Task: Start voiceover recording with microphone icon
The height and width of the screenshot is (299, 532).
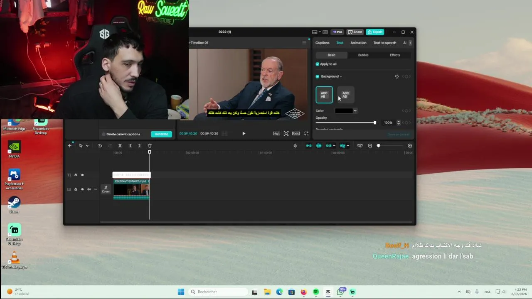Action: (295, 146)
